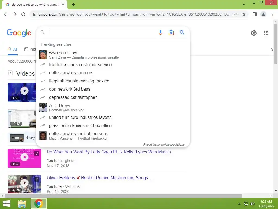Close the current Google search tab
278x209 pixels.
pyautogui.click(x=63, y=5)
